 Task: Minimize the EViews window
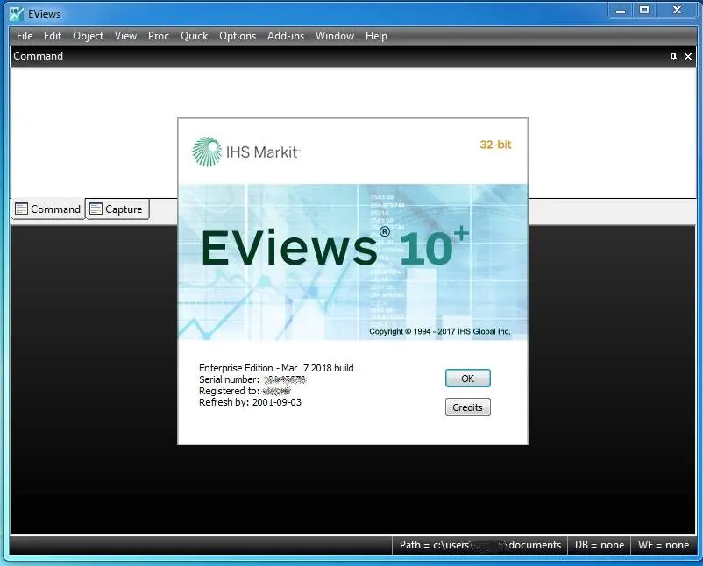point(621,11)
